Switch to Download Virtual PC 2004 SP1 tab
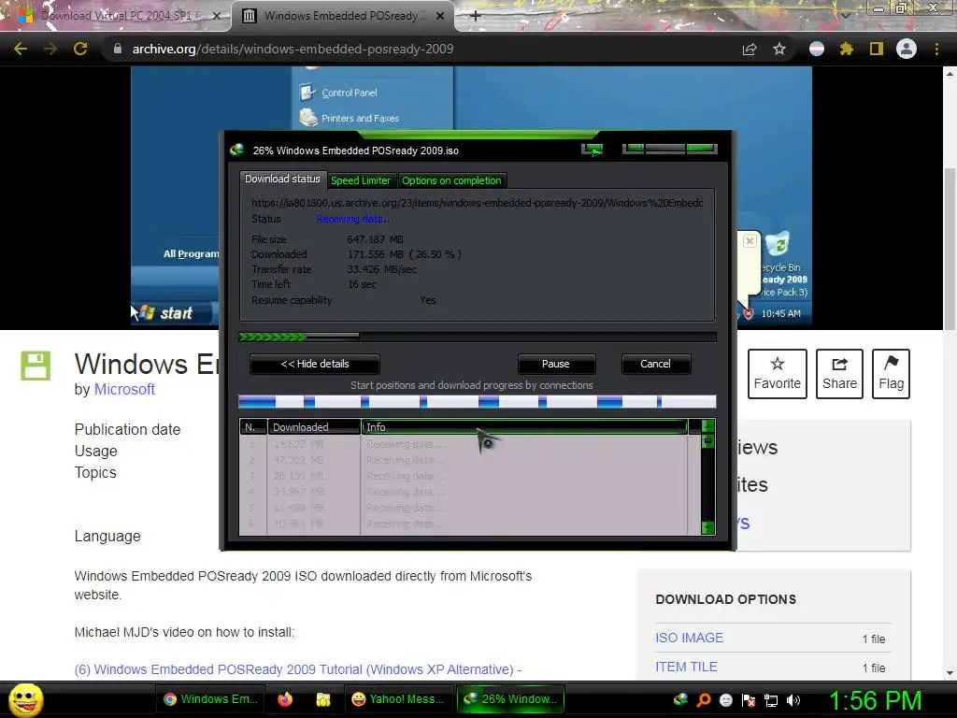The image size is (957, 718). click(116, 16)
